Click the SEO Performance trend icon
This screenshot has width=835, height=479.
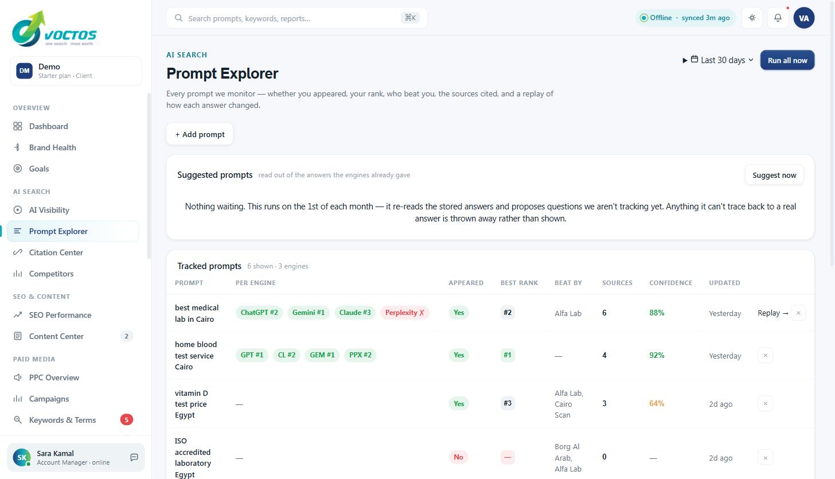(18, 315)
